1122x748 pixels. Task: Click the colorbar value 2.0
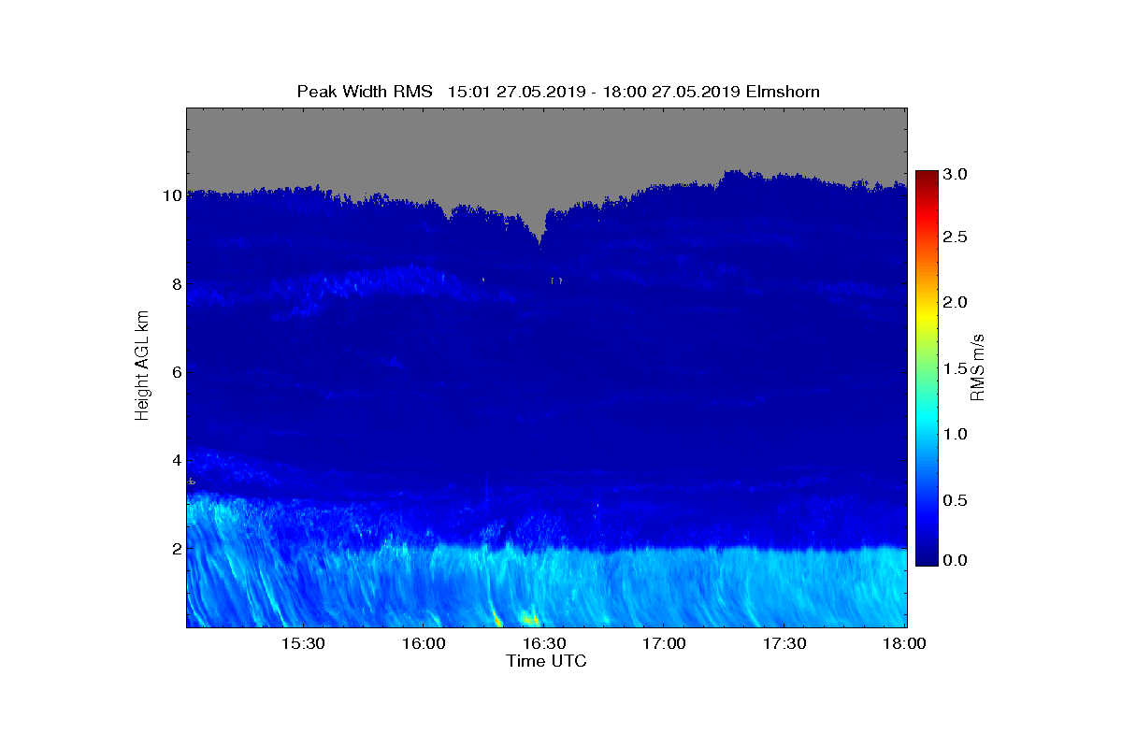pyautogui.click(x=956, y=302)
